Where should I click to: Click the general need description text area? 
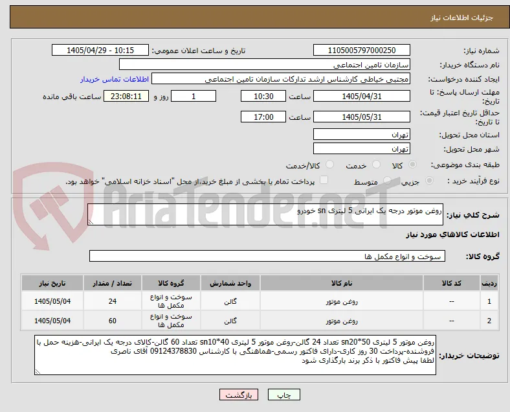pos(265,214)
